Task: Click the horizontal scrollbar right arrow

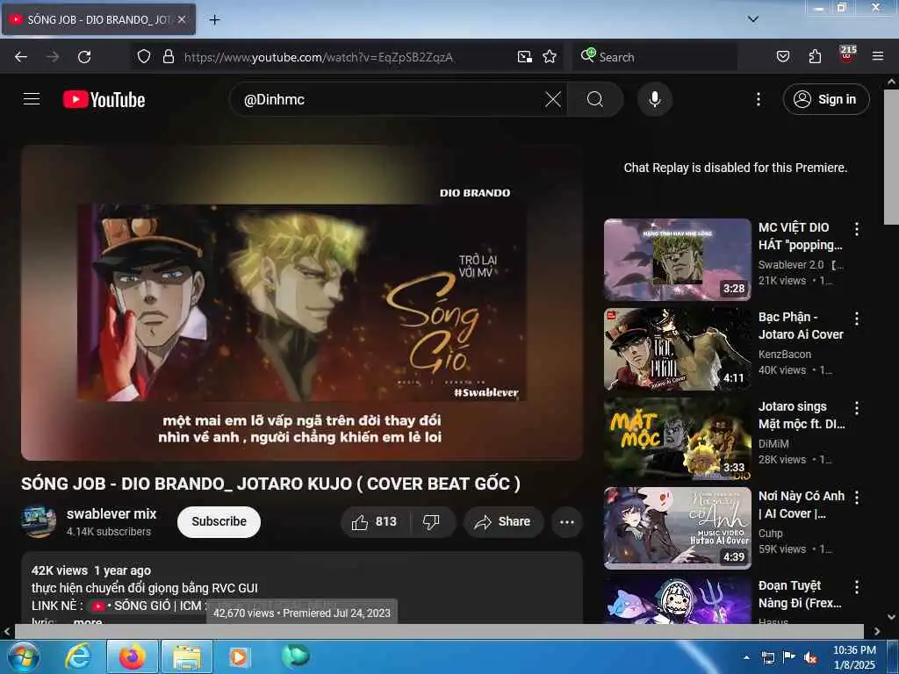Action: [x=877, y=631]
